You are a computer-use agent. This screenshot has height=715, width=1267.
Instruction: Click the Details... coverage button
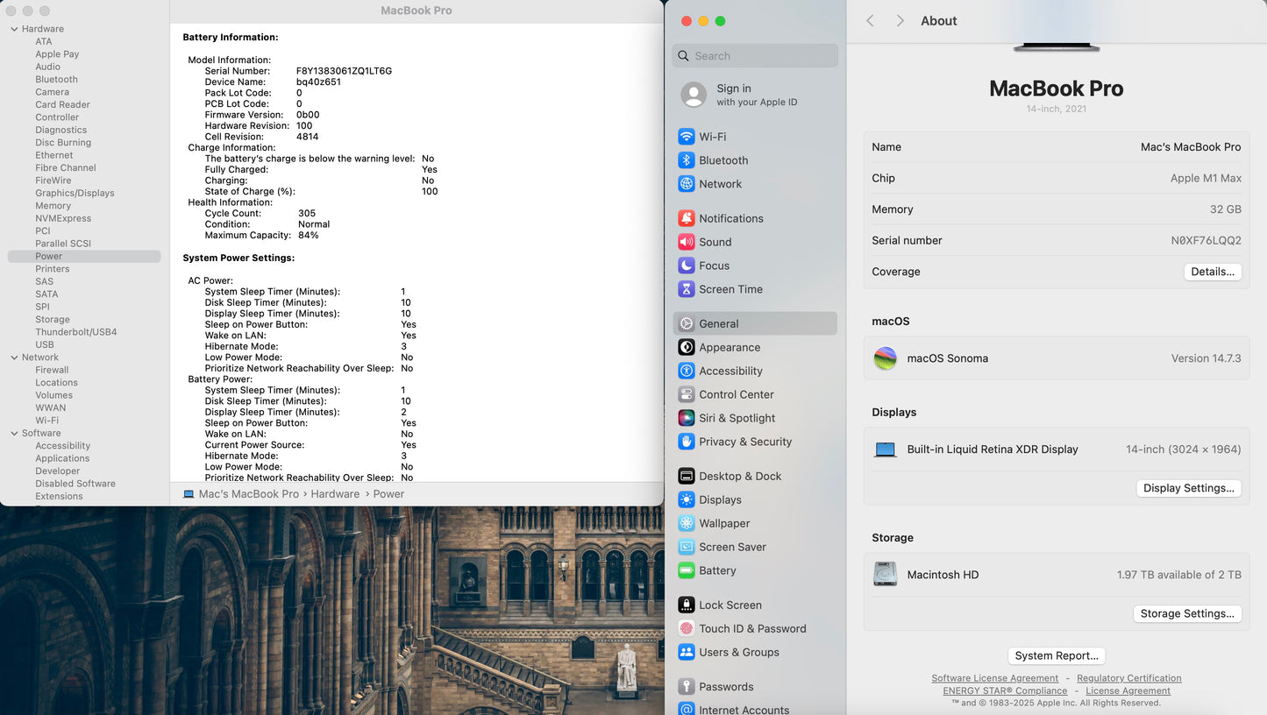1212,272
